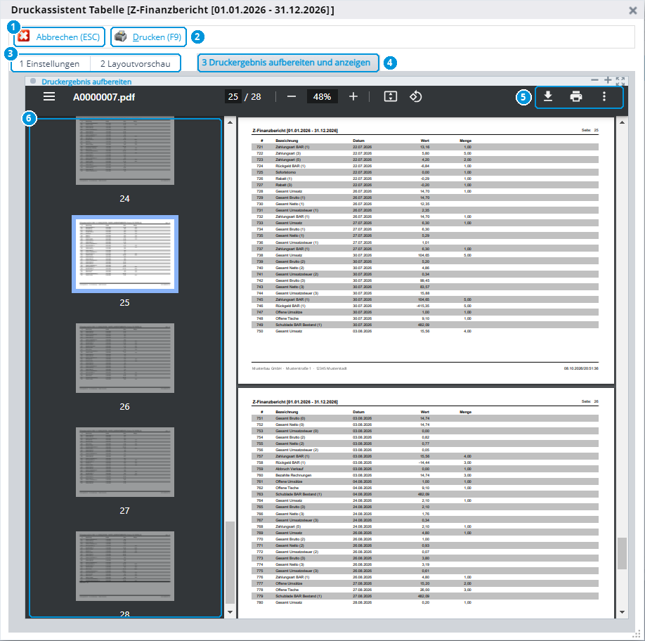The width and height of the screenshot is (645, 641).
Task: Select the page 26 thumbnail
Action: coord(125,358)
